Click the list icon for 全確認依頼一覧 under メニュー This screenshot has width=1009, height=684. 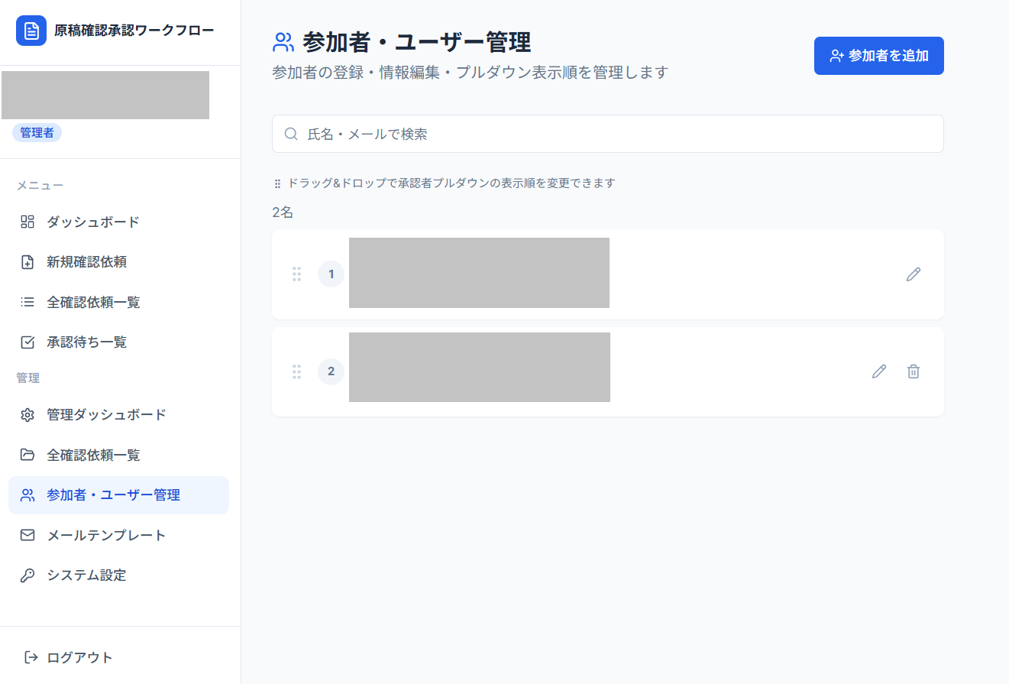pos(27,302)
